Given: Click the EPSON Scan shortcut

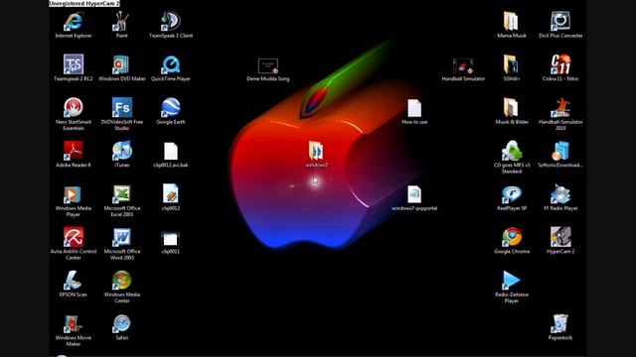Looking at the screenshot, I should coord(73,281).
